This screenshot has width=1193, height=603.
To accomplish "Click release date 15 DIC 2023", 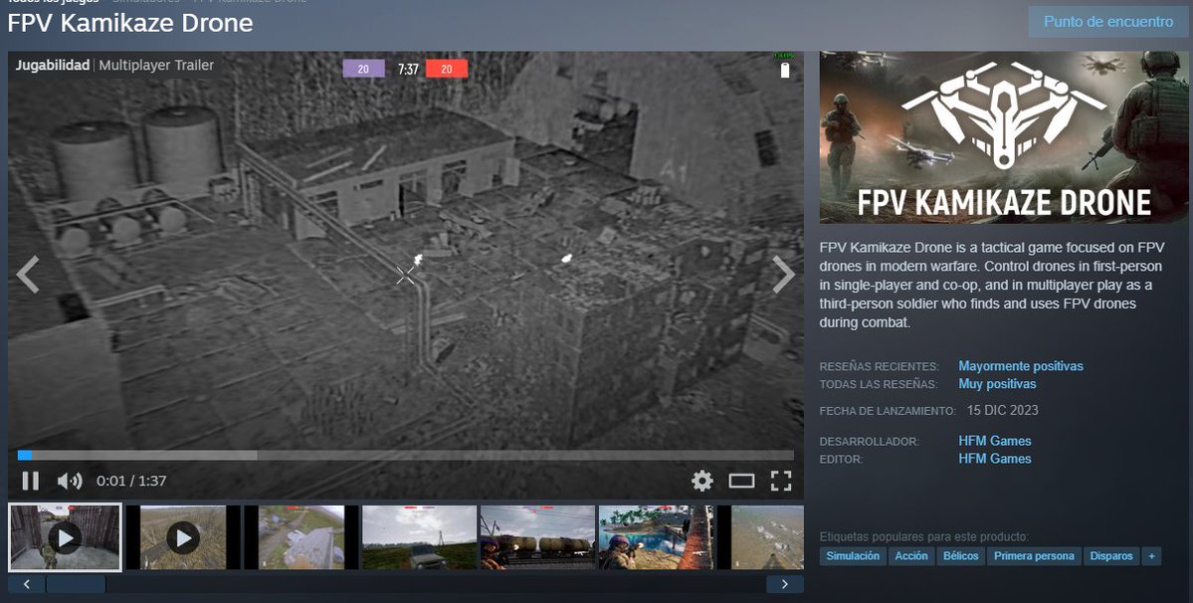I will point(1002,410).
